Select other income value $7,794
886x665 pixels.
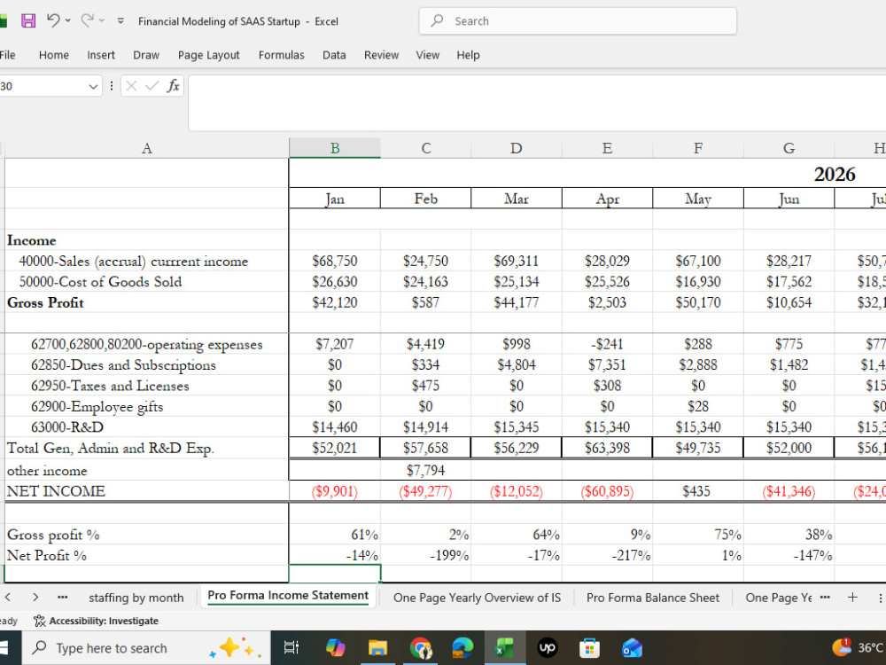(425, 471)
